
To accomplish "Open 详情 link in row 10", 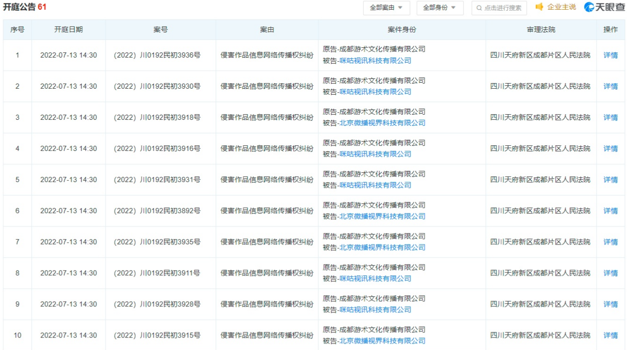I will 610,335.
